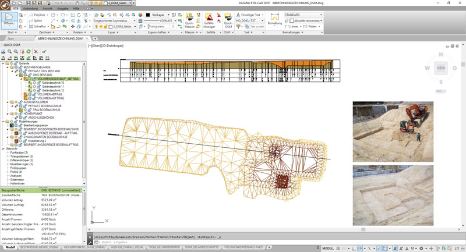The width and height of the screenshot is (466, 252).
Task: Toggle visibility bulb of Geländeschnitt 12
Action: pos(34,91)
